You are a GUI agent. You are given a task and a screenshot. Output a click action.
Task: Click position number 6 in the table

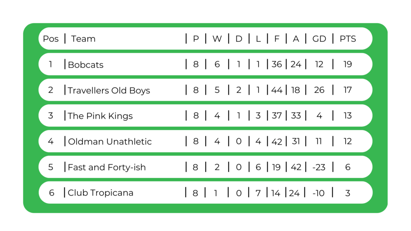(x=51, y=193)
